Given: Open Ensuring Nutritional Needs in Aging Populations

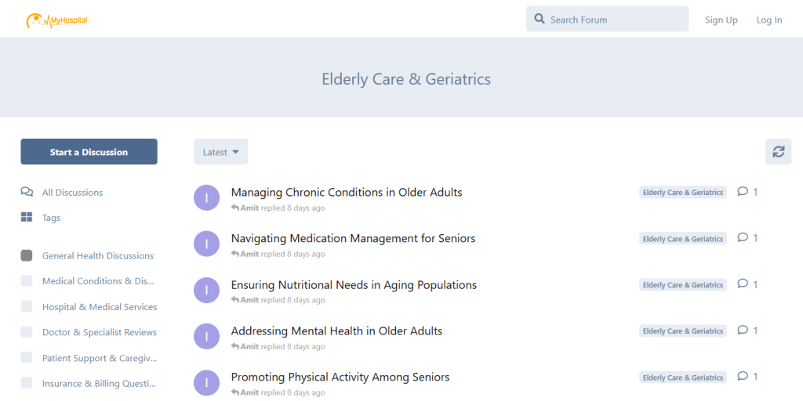Looking at the screenshot, I should tap(354, 285).
